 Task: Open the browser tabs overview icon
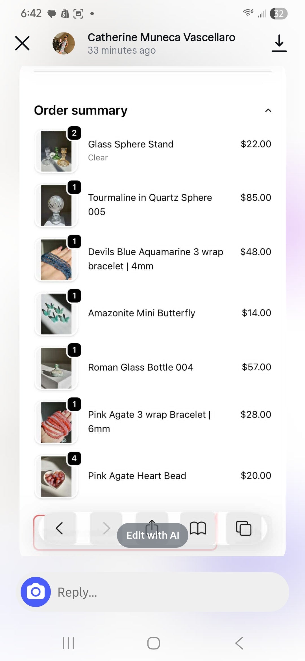243,528
